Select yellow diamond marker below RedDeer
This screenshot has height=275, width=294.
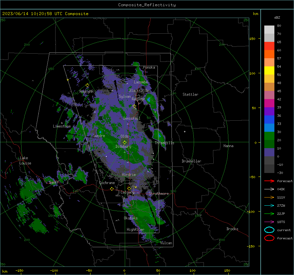point(134,106)
